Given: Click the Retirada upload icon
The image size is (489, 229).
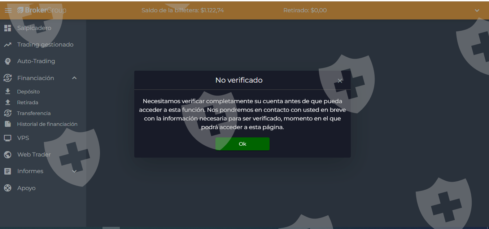Looking at the screenshot, I should click(8, 102).
